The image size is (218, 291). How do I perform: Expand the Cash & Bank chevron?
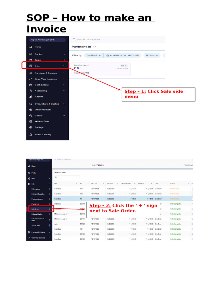64,85
